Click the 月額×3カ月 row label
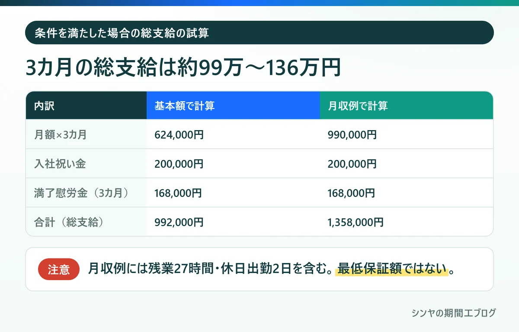Screen dimensions: 519x332 click(60, 134)
